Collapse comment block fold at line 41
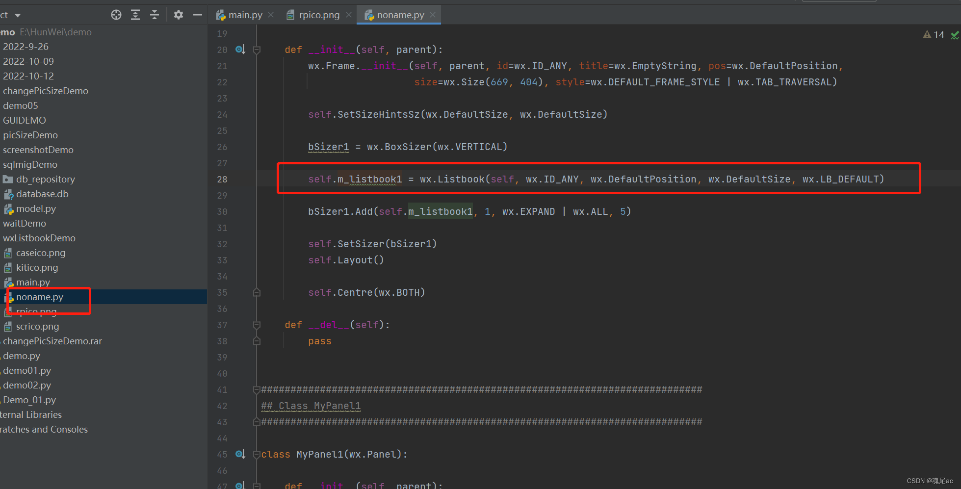Viewport: 961px width, 489px height. point(257,389)
